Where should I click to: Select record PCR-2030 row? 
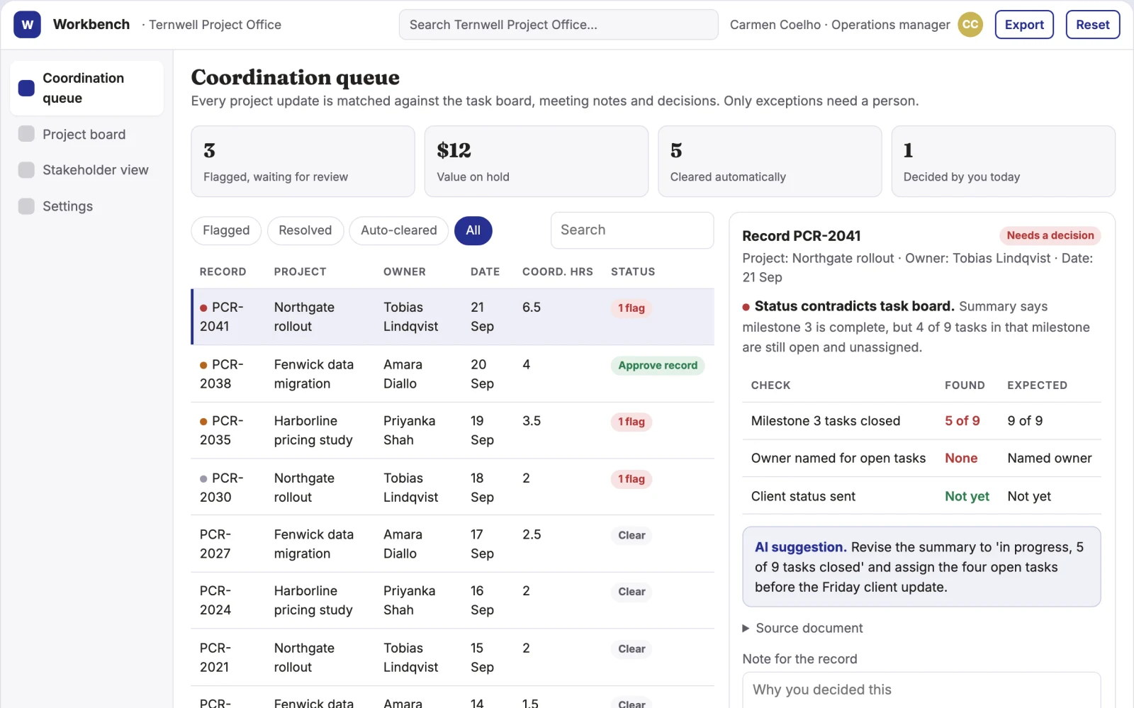click(453, 488)
